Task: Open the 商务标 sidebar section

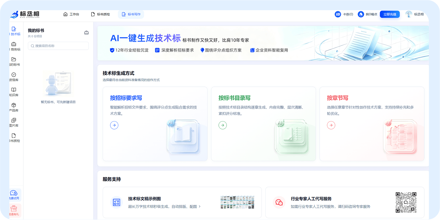Action: [x=15, y=47]
